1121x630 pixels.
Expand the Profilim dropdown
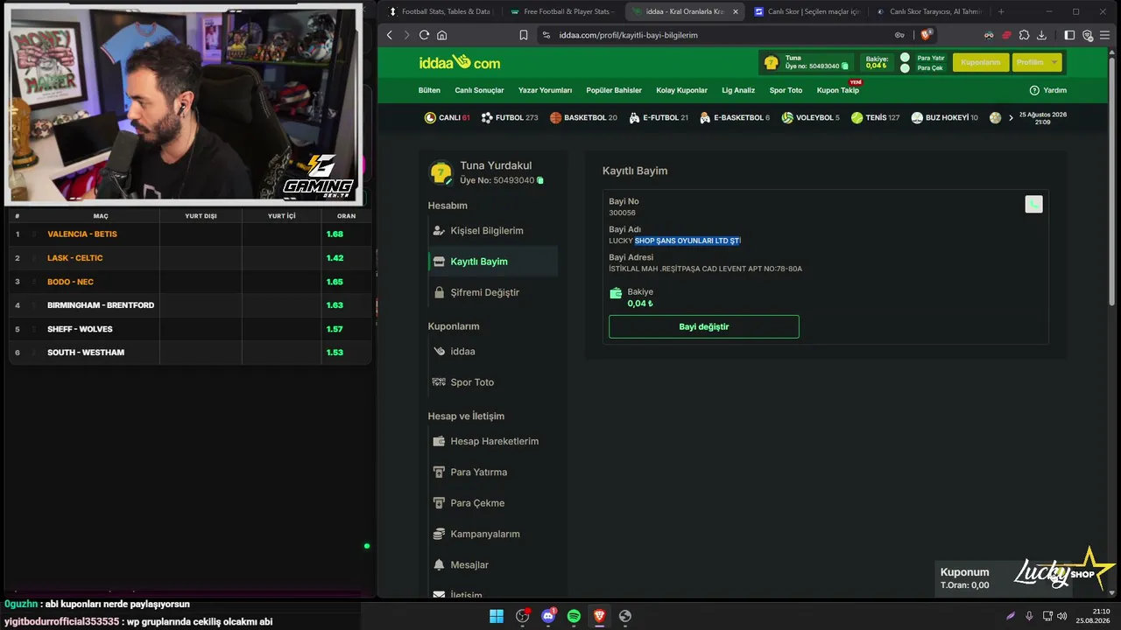pyautogui.click(x=1037, y=62)
